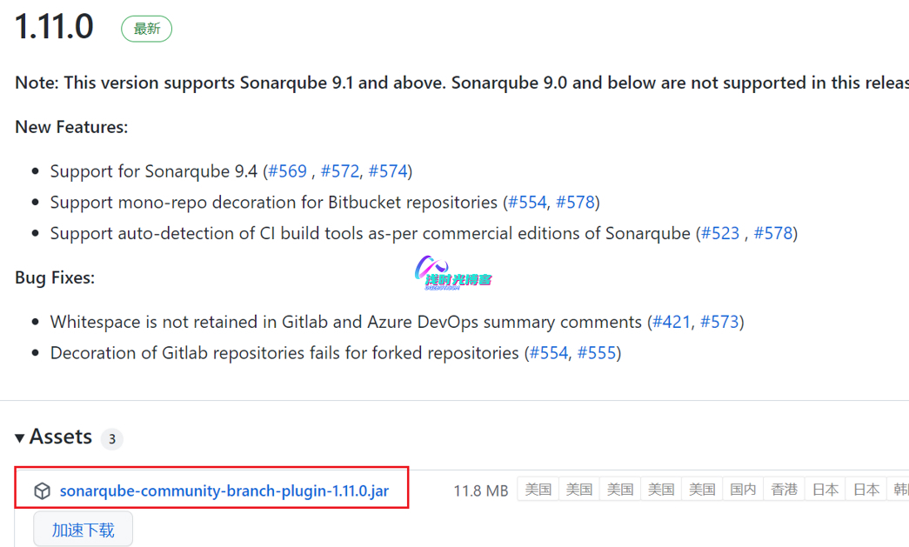This screenshot has height=547, width=909.
Task: Open #554 link on the forked repositories line
Action: 548,353
